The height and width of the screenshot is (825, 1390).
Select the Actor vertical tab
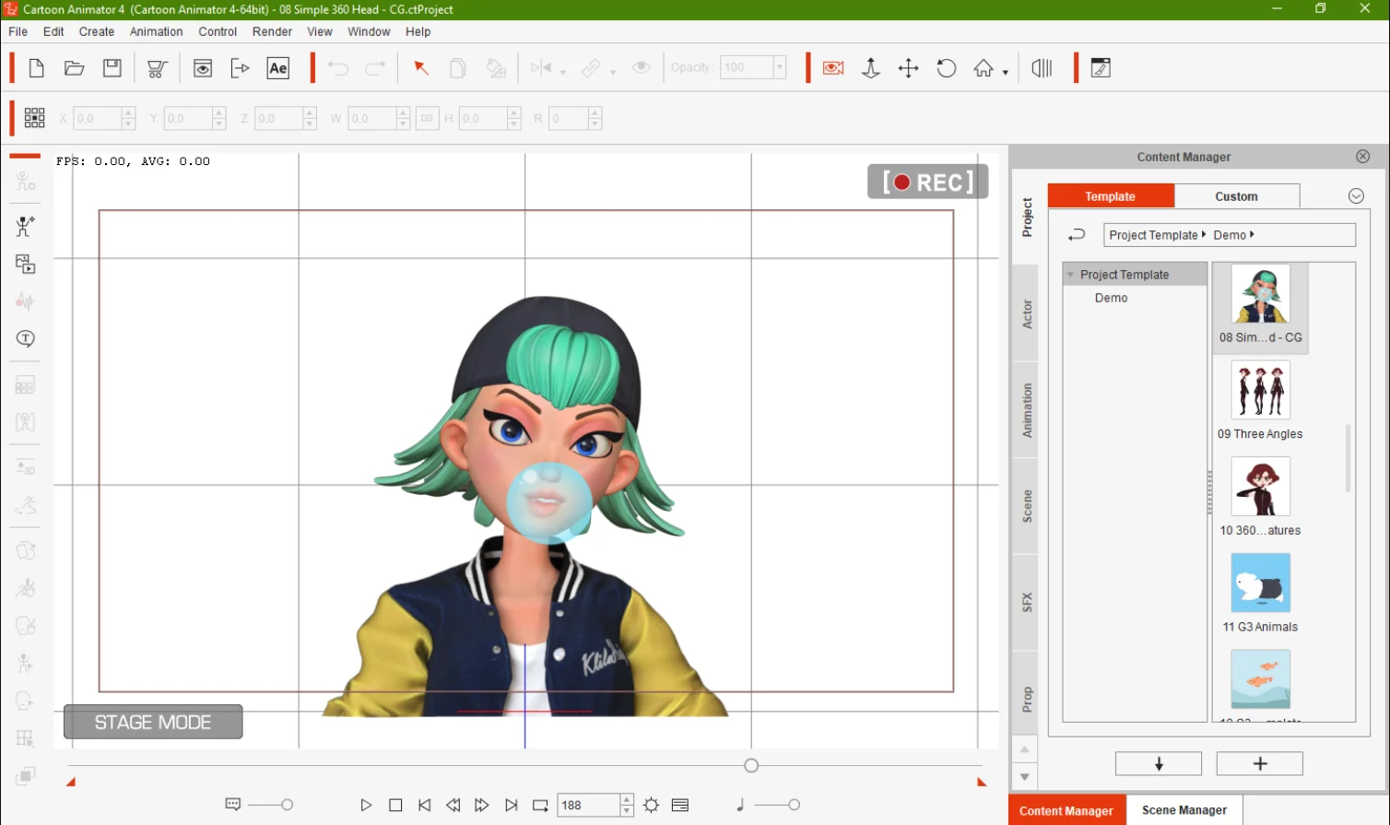[x=1027, y=314]
